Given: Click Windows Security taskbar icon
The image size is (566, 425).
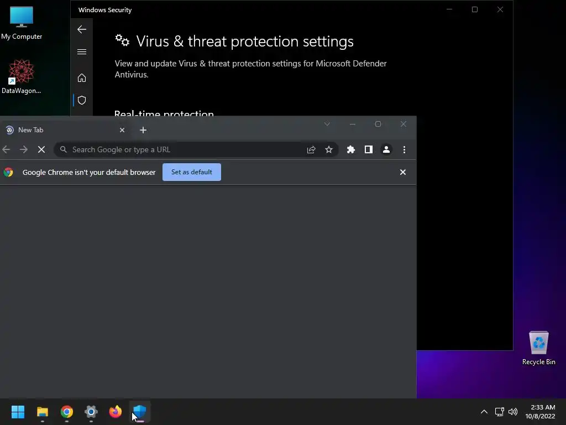Looking at the screenshot, I should point(140,412).
